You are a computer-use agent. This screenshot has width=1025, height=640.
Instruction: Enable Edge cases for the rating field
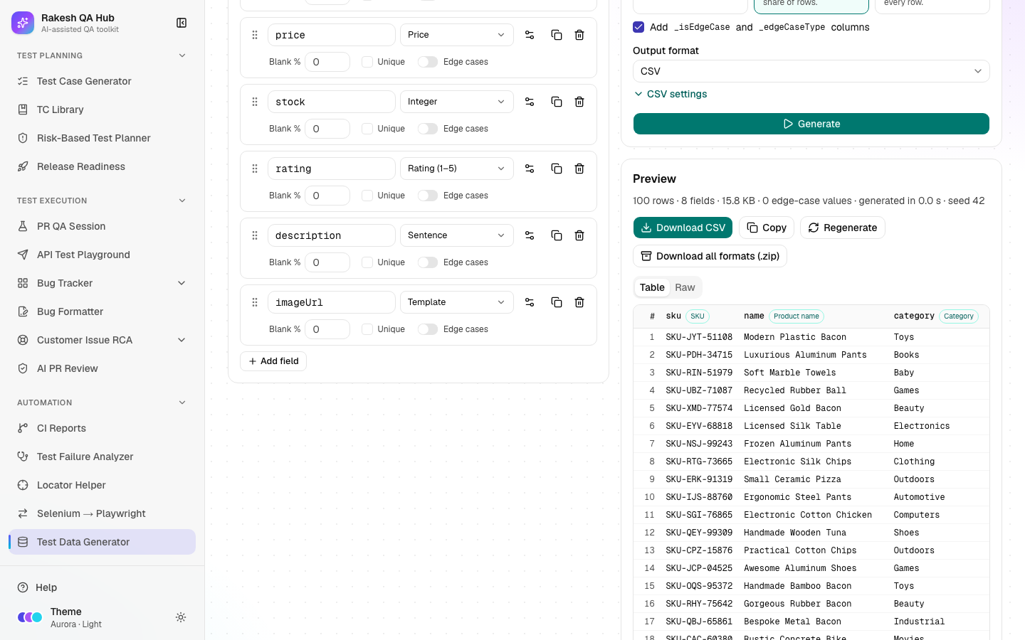(428, 196)
